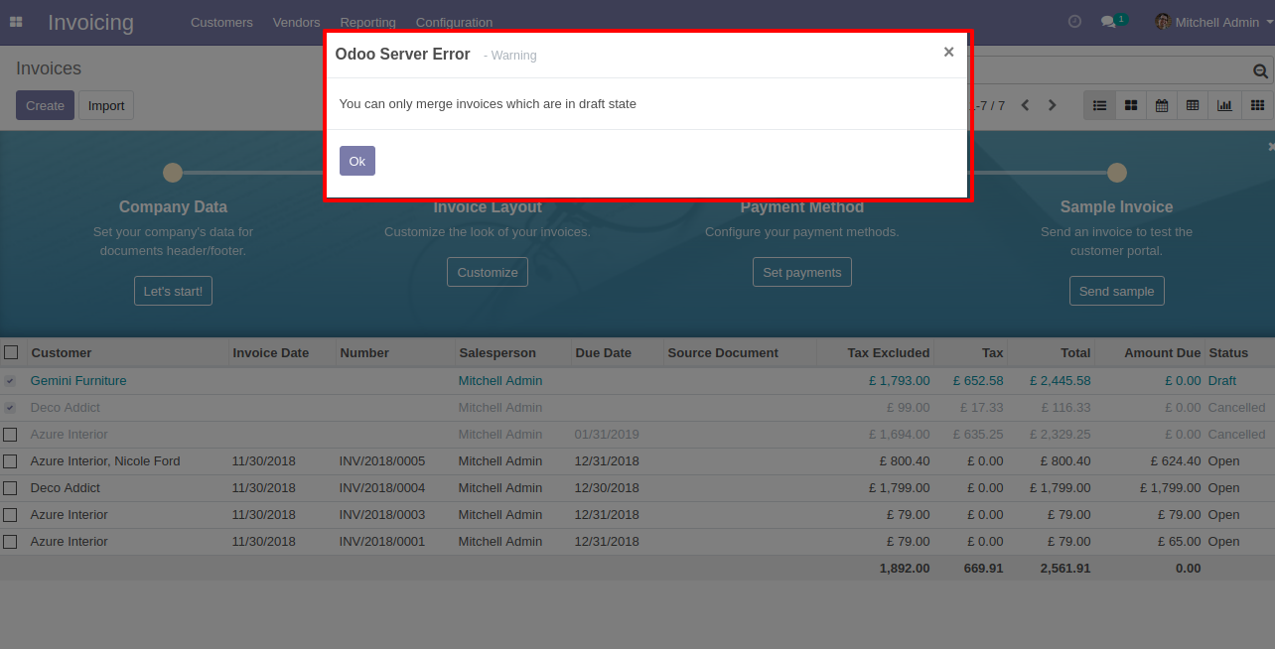The image size is (1275, 649).
Task: Go to next page arrow
Action: (1053, 105)
